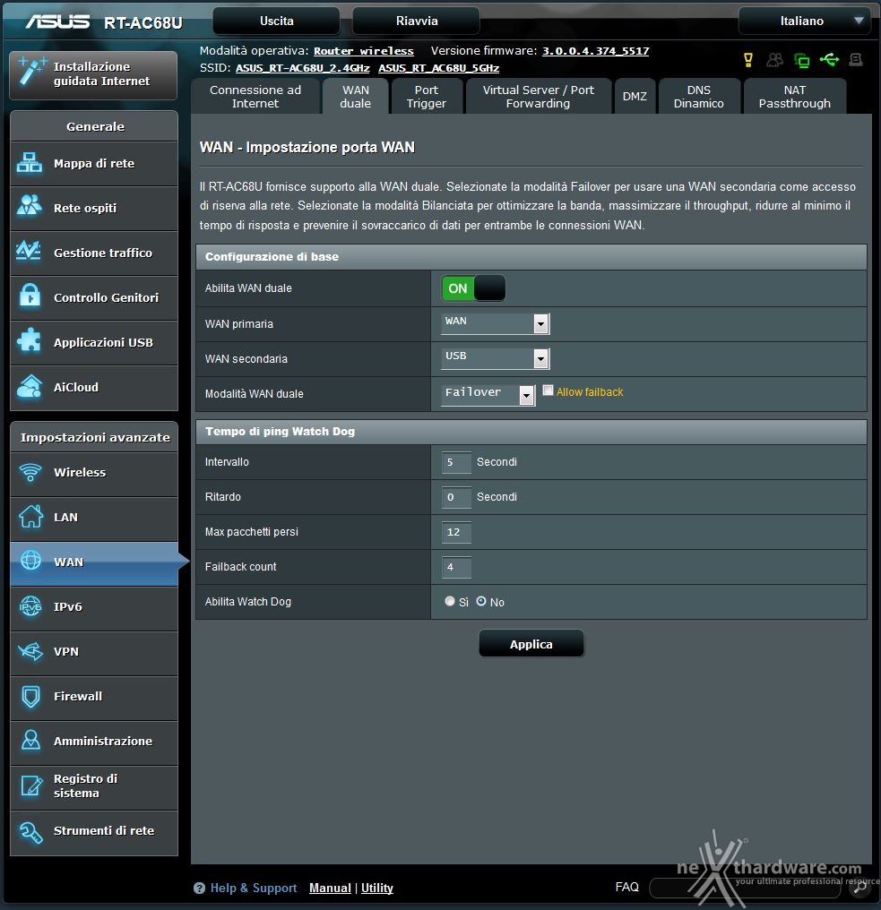Image resolution: width=881 pixels, height=910 pixels.
Task: Click the green USB status icon
Action: click(x=829, y=59)
